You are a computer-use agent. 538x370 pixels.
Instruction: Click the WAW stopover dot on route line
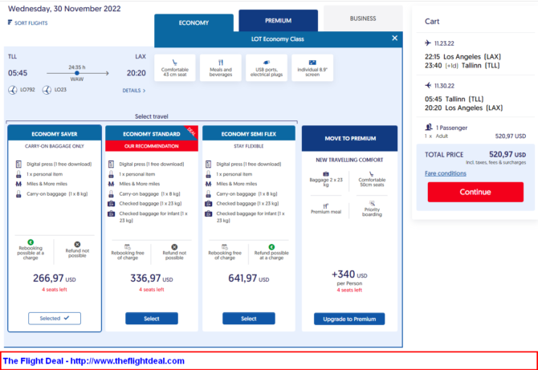(x=77, y=73)
